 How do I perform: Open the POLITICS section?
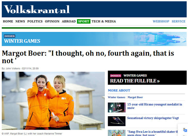pyautogui.click(x=35, y=21)
